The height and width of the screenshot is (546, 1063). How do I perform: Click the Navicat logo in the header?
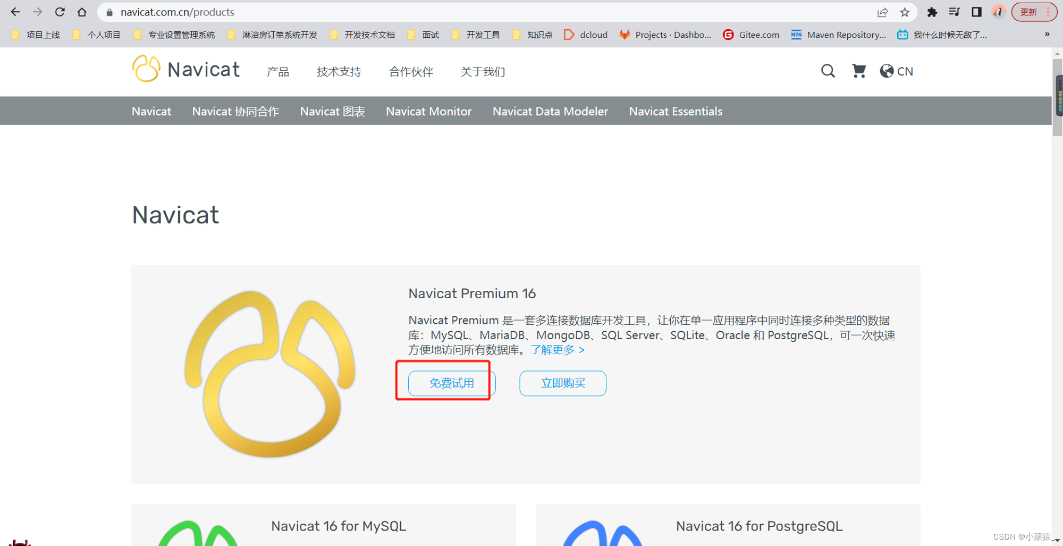[186, 69]
